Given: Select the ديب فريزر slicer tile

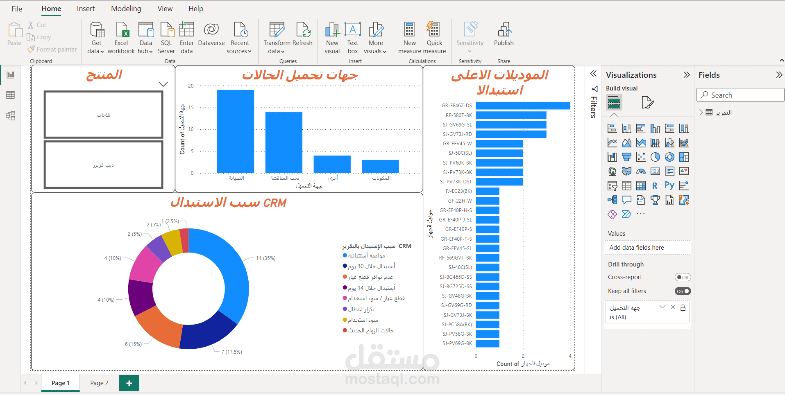Looking at the screenshot, I should (103, 165).
